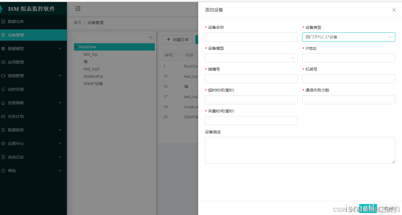The width and height of the screenshot is (402, 215).
Task: Click the 数据仓库 sidebar icon
Action: click(3, 21)
